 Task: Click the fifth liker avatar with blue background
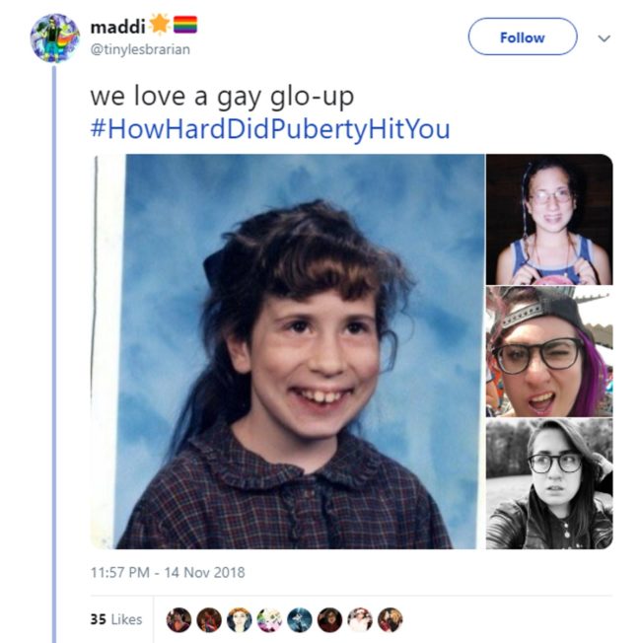tap(300, 619)
